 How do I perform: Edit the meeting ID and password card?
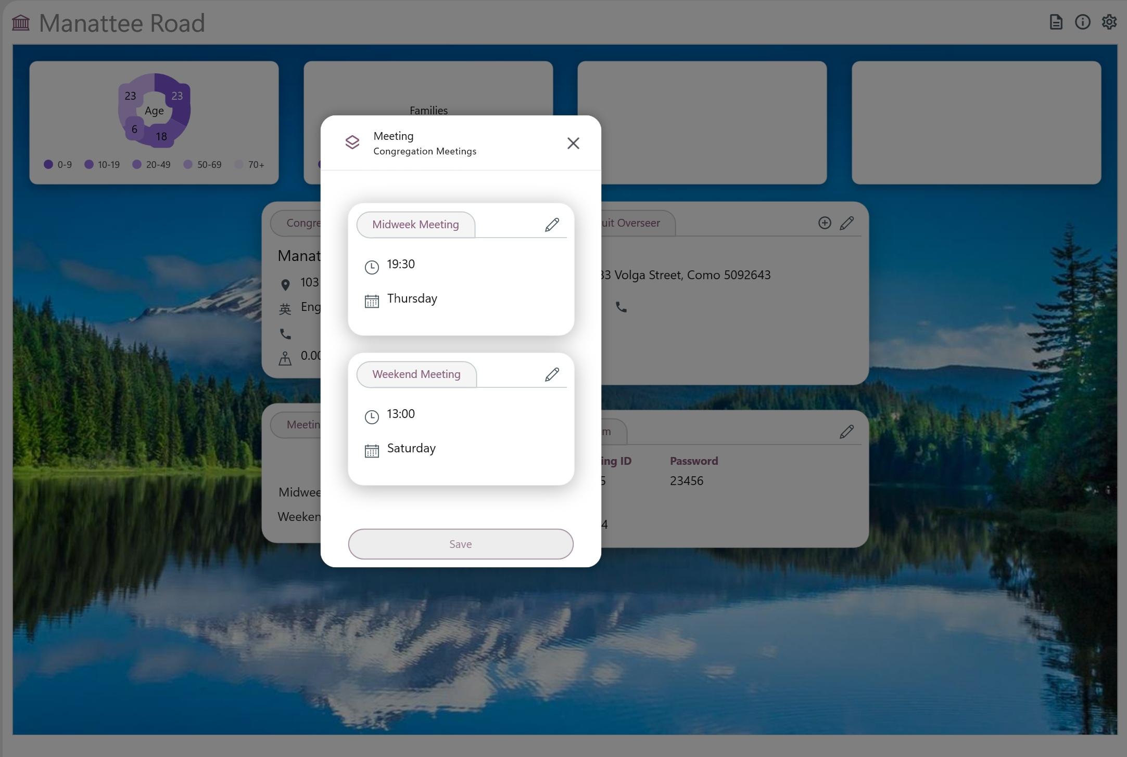(846, 432)
